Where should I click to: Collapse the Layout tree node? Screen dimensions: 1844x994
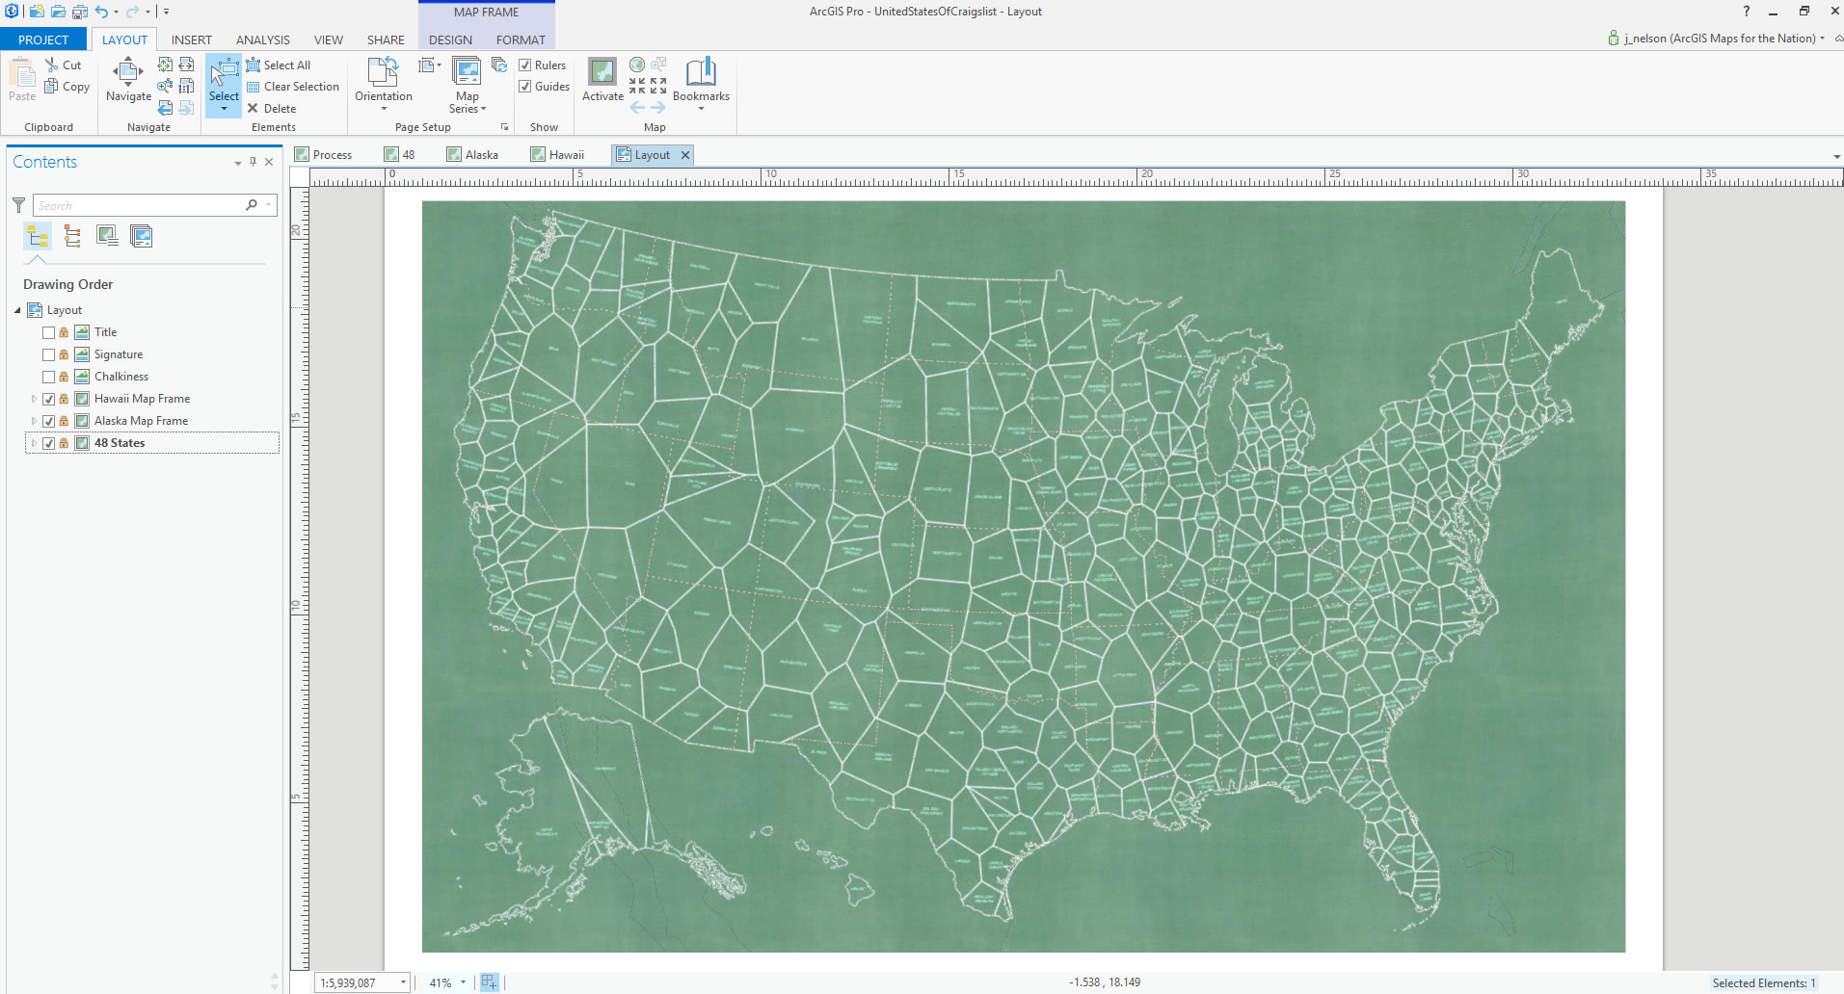(x=17, y=310)
